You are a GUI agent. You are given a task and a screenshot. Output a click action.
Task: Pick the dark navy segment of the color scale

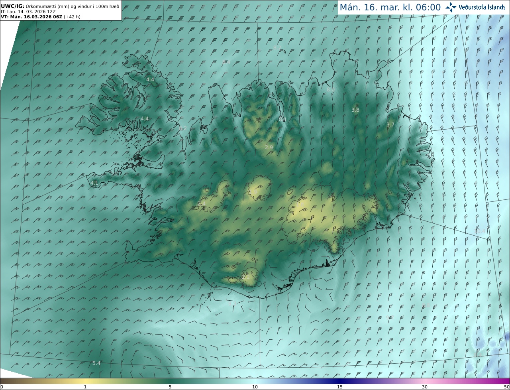pyautogui.click(x=340, y=381)
